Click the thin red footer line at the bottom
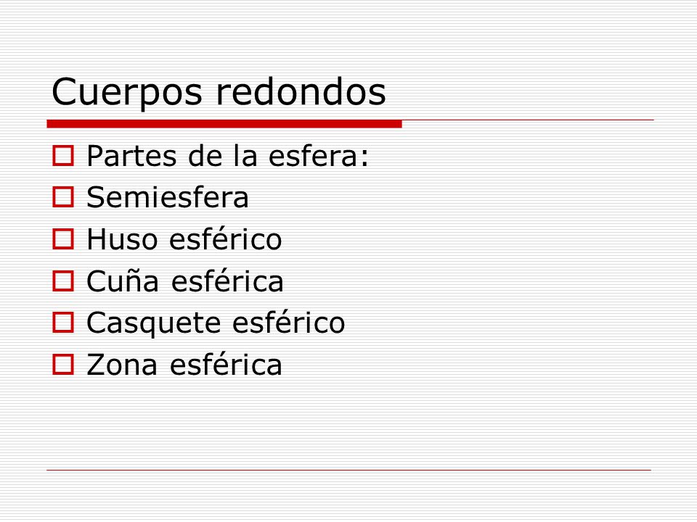Screen dimensions: 697x522 pos(349,470)
